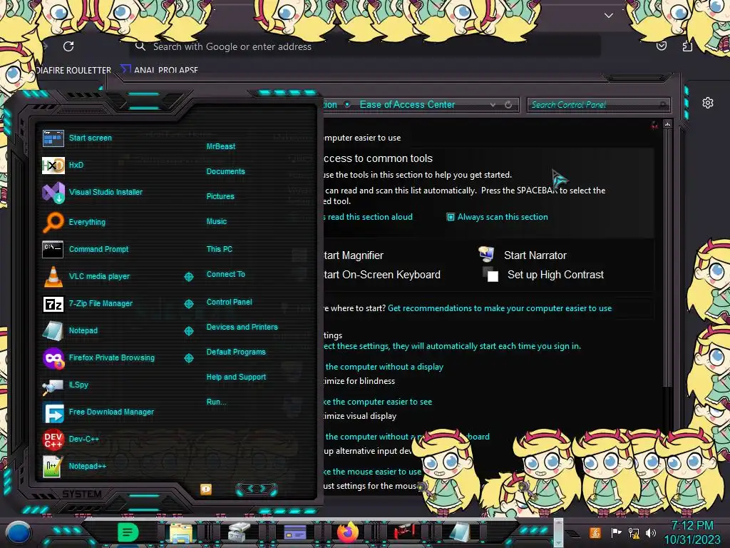
Task: Open the network tray icon
Action: pyautogui.click(x=634, y=532)
